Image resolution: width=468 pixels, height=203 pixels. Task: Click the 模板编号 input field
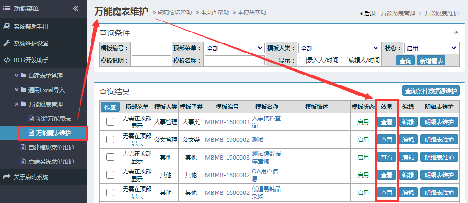click(x=151, y=48)
